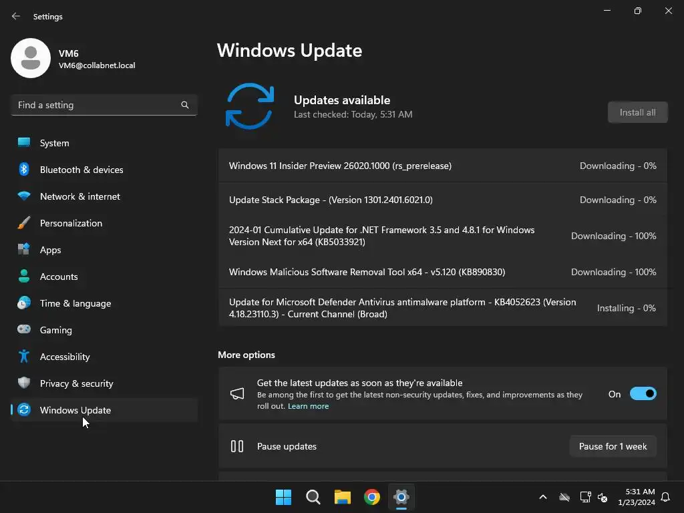Click Pause for 1 week button
The height and width of the screenshot is (513, 684).
pyautogui.click(x=613, y=446)
